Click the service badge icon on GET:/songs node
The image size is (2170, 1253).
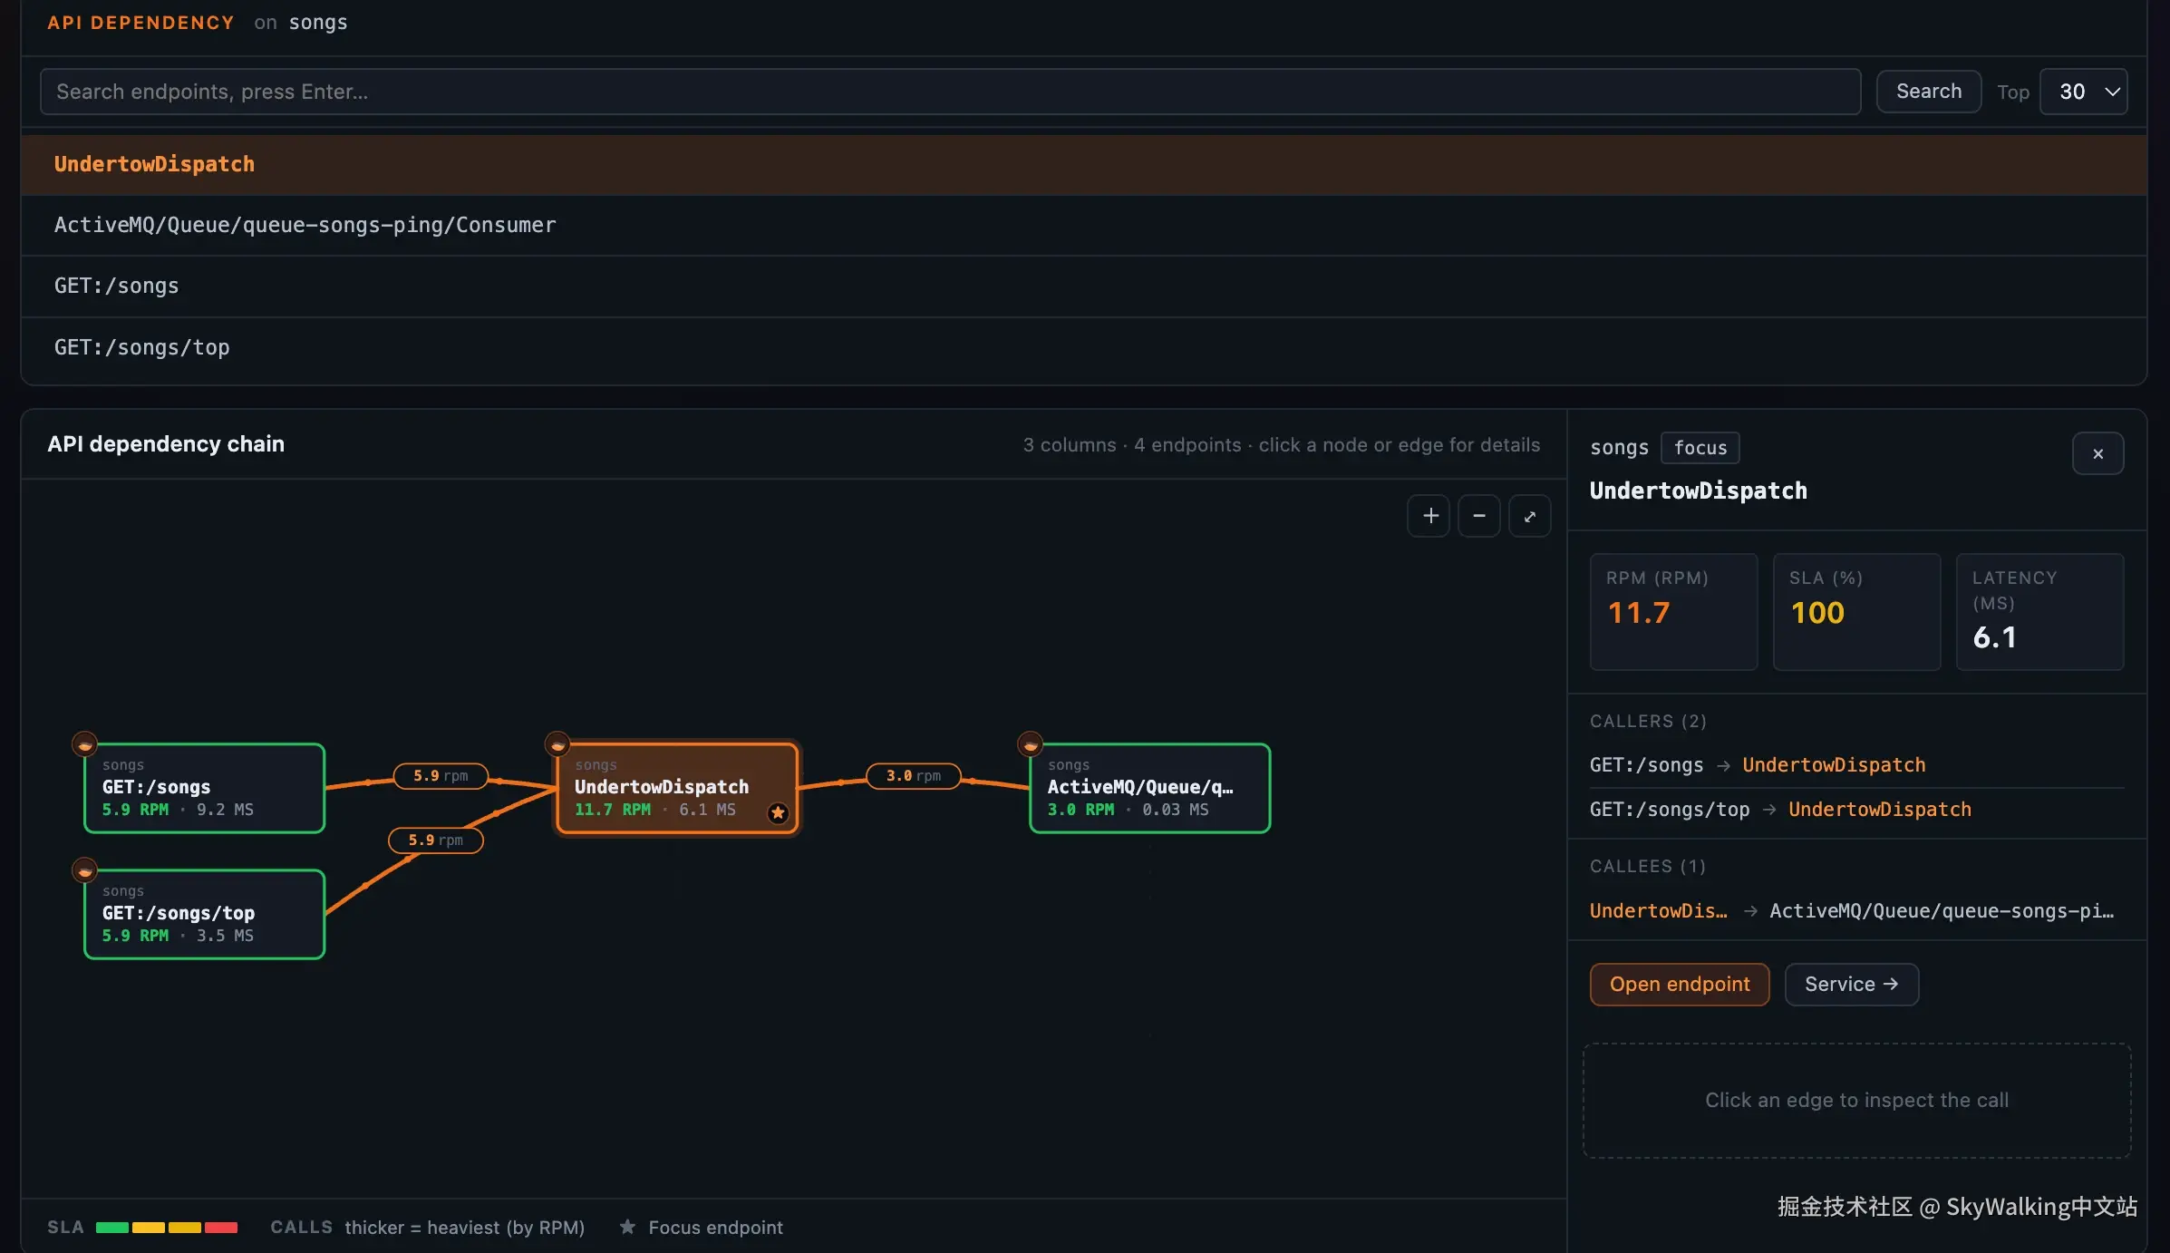click(84, 744)
